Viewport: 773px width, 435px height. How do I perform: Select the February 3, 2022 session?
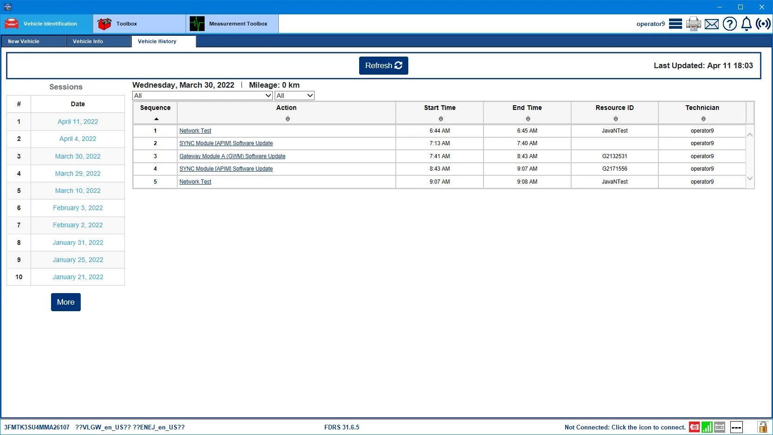pos(78,208)
